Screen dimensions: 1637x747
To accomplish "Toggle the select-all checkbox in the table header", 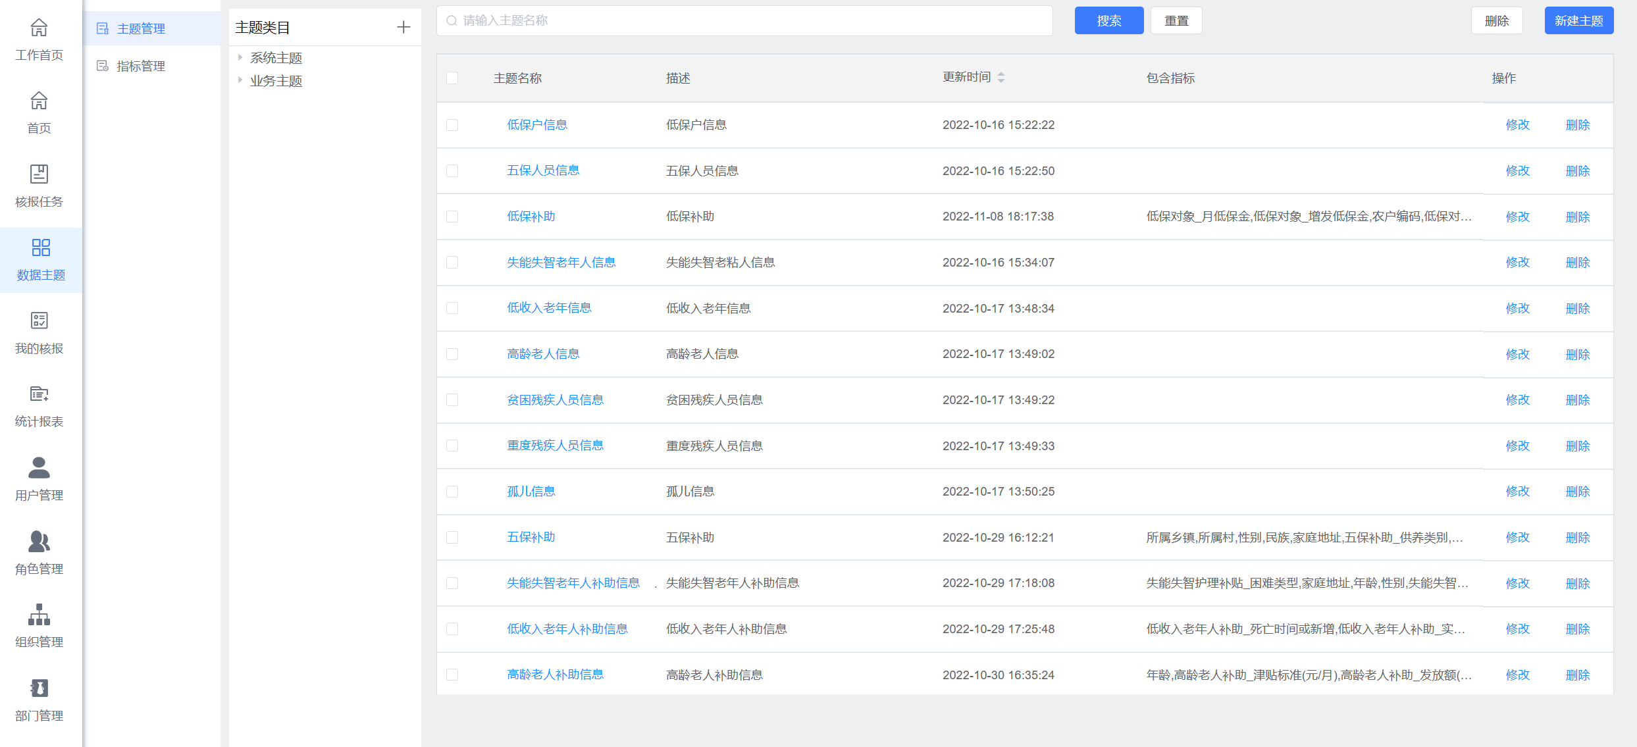I will tap(452, 78).
